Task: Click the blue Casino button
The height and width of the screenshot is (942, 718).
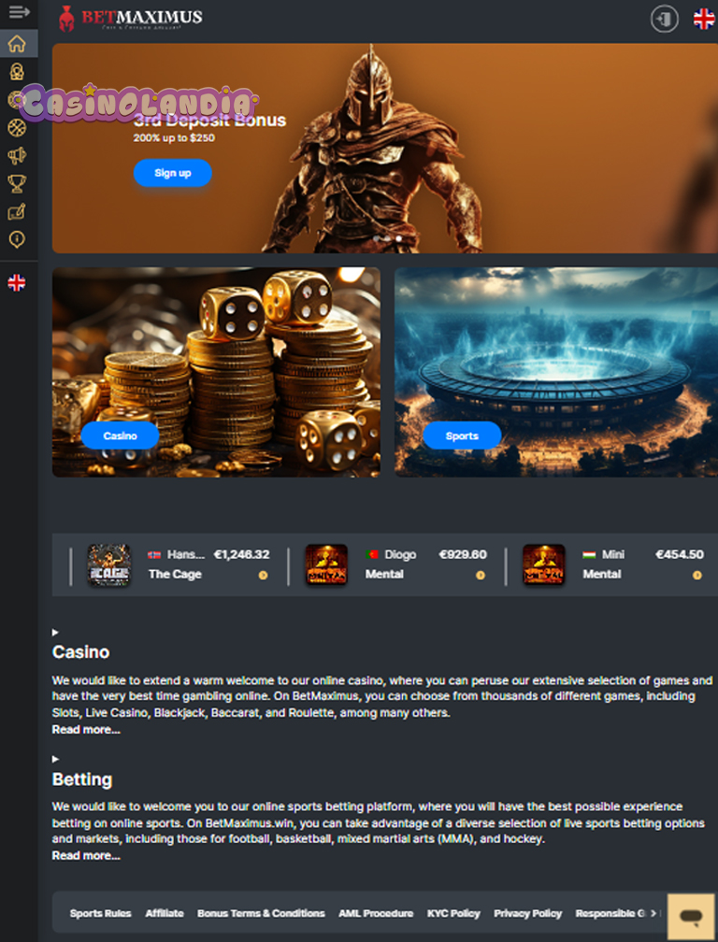Action: click(121, 435)
